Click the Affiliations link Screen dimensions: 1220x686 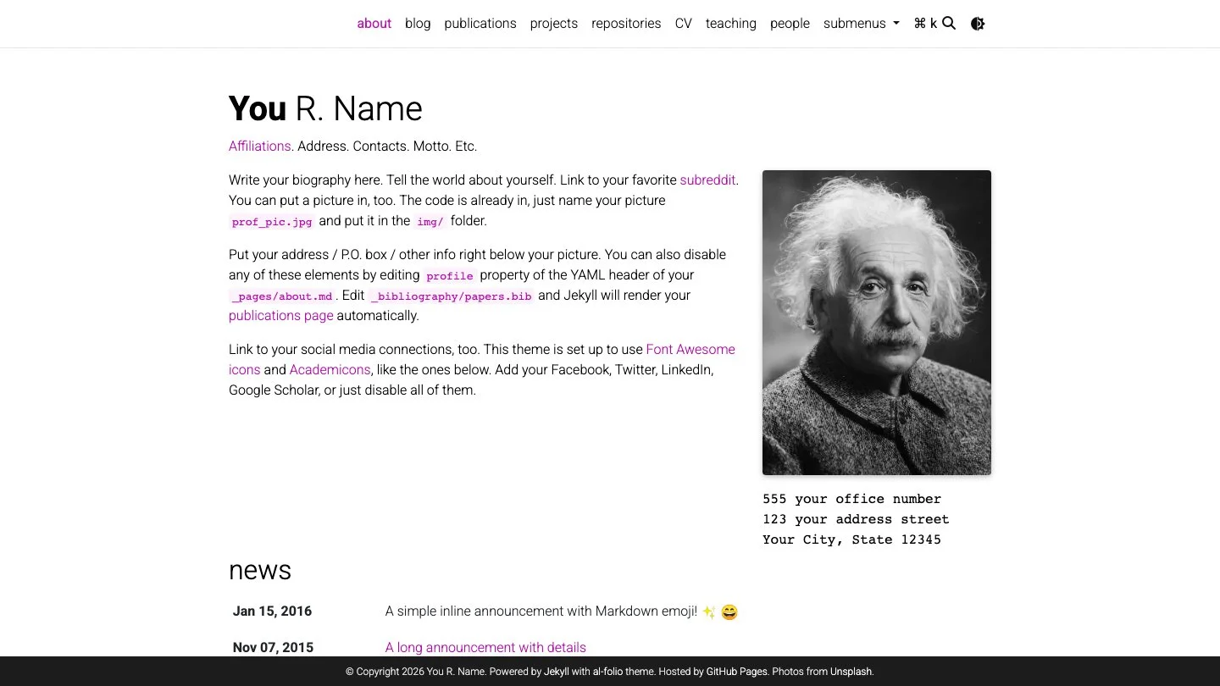click(260, 146)
